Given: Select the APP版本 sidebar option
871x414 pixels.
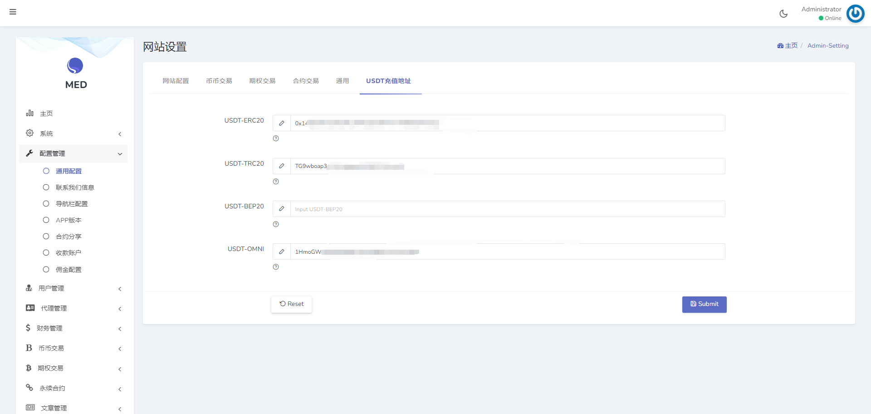Looking at the screenshot, I should [69, 220].
